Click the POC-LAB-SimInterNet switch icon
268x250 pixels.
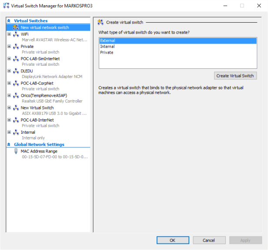(x=16, y=58)
